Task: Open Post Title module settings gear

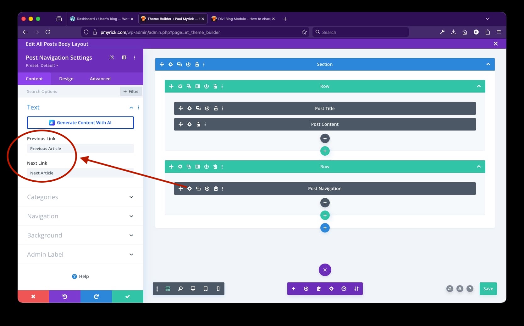Action: click(x=190, y=108)
